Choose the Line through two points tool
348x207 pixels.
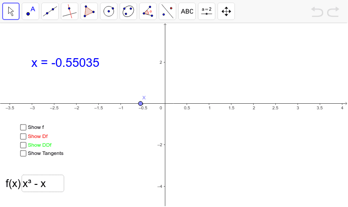[x=50, y=11]
